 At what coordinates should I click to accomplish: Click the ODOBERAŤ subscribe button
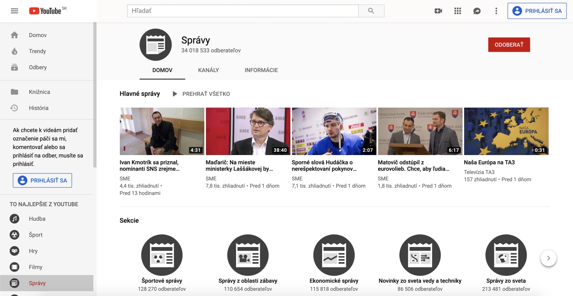(509, 45)
